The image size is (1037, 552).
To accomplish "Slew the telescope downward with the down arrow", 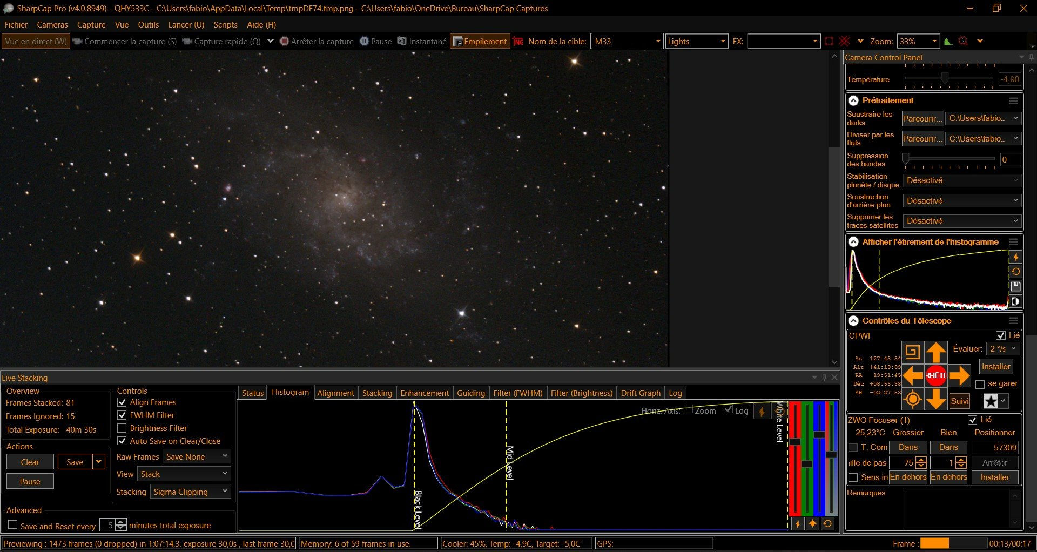I will tap(936, 400).
